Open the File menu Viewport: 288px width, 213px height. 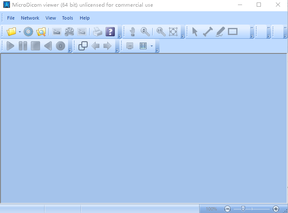point(11,18)
